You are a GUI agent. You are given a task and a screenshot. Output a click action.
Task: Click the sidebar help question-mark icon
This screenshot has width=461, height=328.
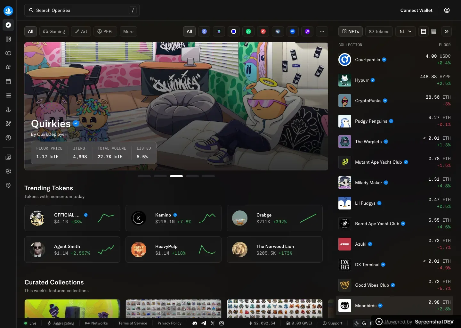point(8,185)
